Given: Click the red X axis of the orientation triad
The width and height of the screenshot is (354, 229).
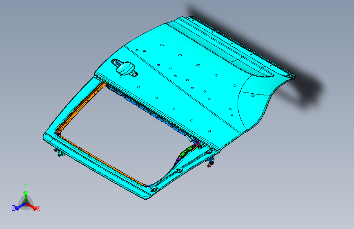Looking at the screenshot, I should [x=31, y=206].
